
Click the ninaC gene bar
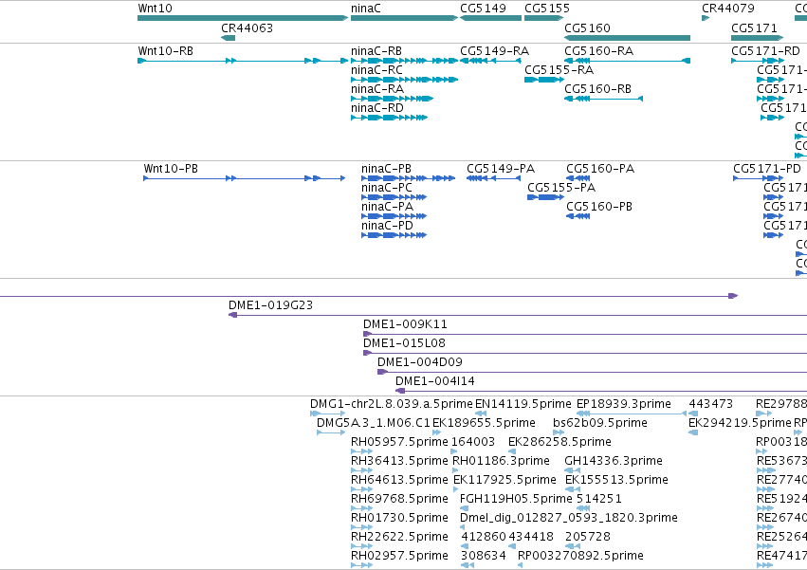coord(405,18)
